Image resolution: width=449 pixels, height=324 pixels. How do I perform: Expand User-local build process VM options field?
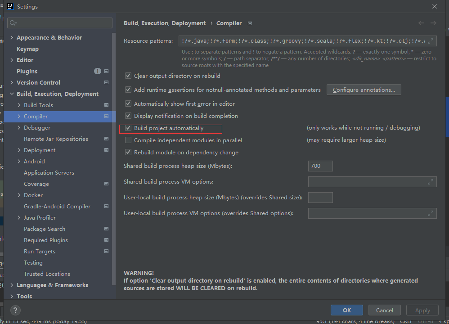[x=431, y=213]
